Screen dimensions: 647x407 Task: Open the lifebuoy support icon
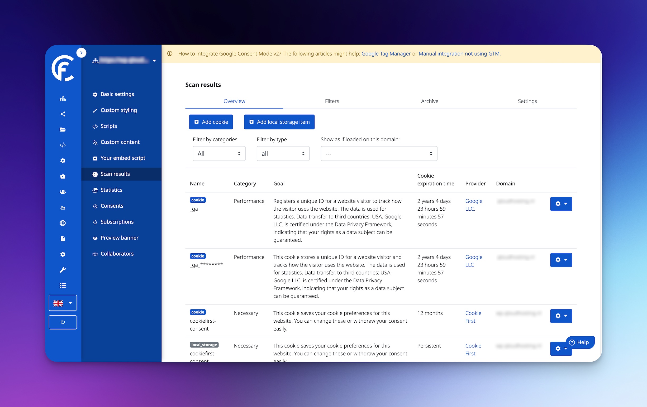tap(63, 223)
